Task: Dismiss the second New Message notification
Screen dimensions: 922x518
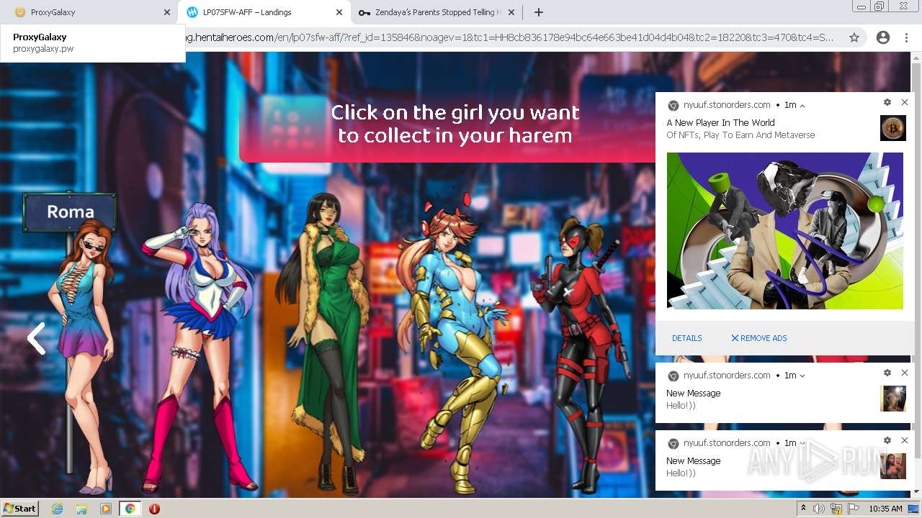Action: coord(905,440)
